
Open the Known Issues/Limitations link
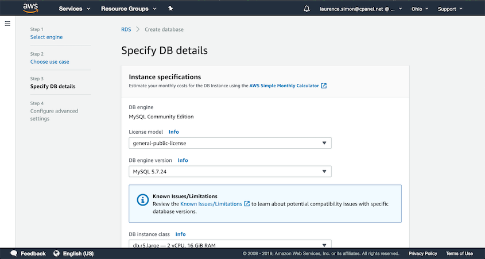coord(211,204)
